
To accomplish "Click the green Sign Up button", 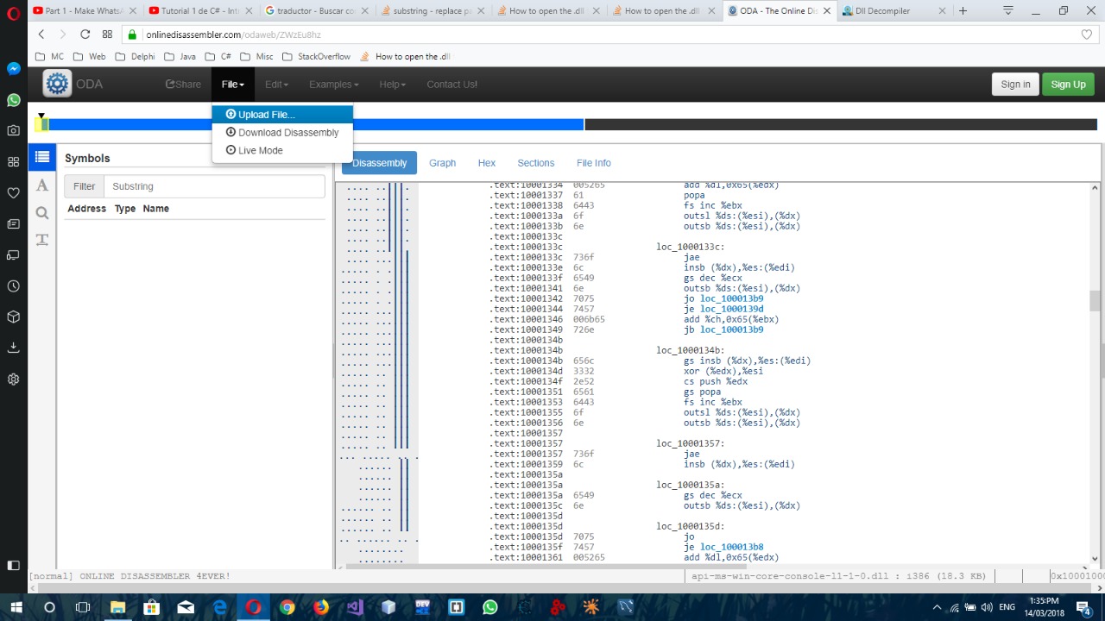I will coord(1068,84).
